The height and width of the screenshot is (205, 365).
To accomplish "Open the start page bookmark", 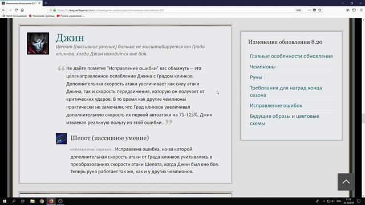I will (42, 16).
